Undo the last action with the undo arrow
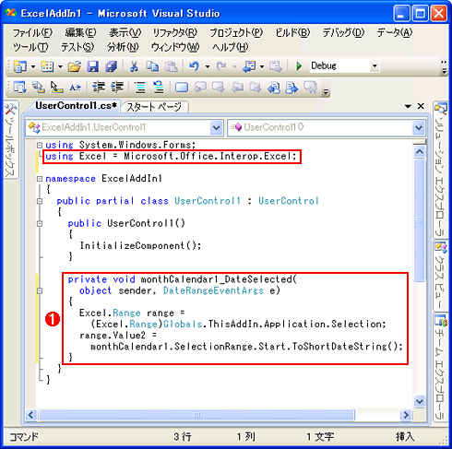The width and height of the screenshot is (452, 449). pos(195,66)
